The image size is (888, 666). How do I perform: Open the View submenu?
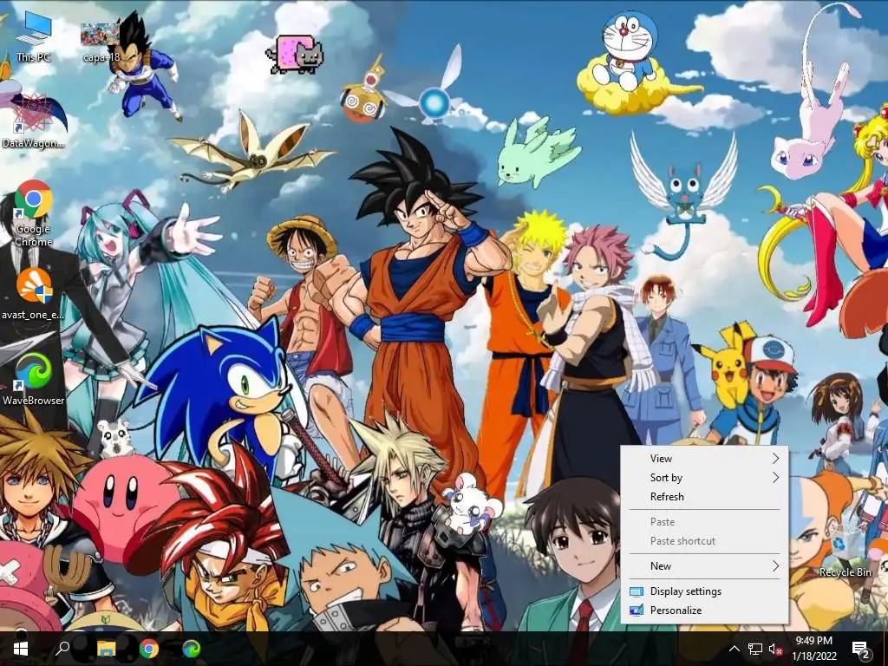pos(704,458)
